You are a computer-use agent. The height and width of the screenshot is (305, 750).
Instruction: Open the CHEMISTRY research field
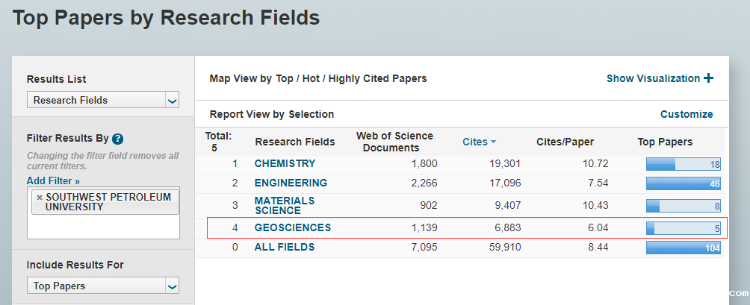pos(285,163)
